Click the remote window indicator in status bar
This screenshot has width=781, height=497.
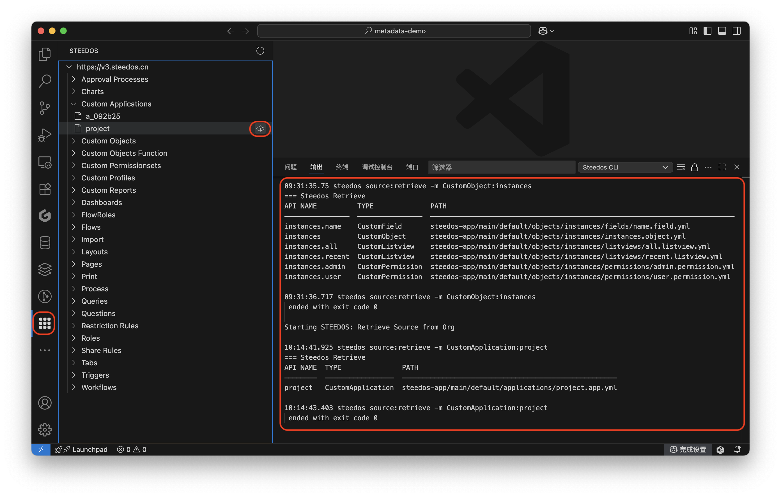pos(41,449)
